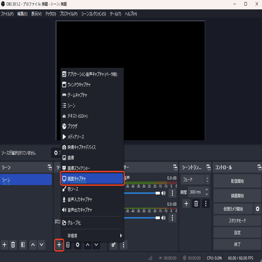This screenshot has height=262, width=262.
Task: Open 設定 from the controls panel
Action: (237, 232)
